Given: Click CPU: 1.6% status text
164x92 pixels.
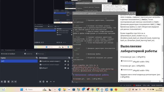Looking at the screenshot, I should click(x=146, y=85).
